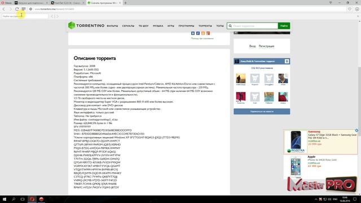Open the МУЗЫКА menu item

click(158, 26)
